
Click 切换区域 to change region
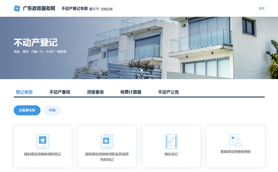107,9
